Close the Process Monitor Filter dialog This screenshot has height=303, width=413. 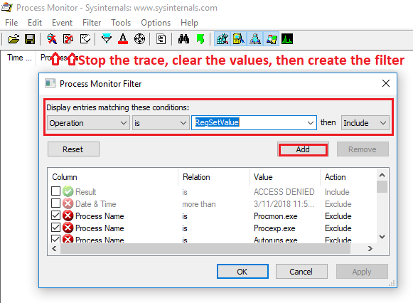(x=386, y=83)
